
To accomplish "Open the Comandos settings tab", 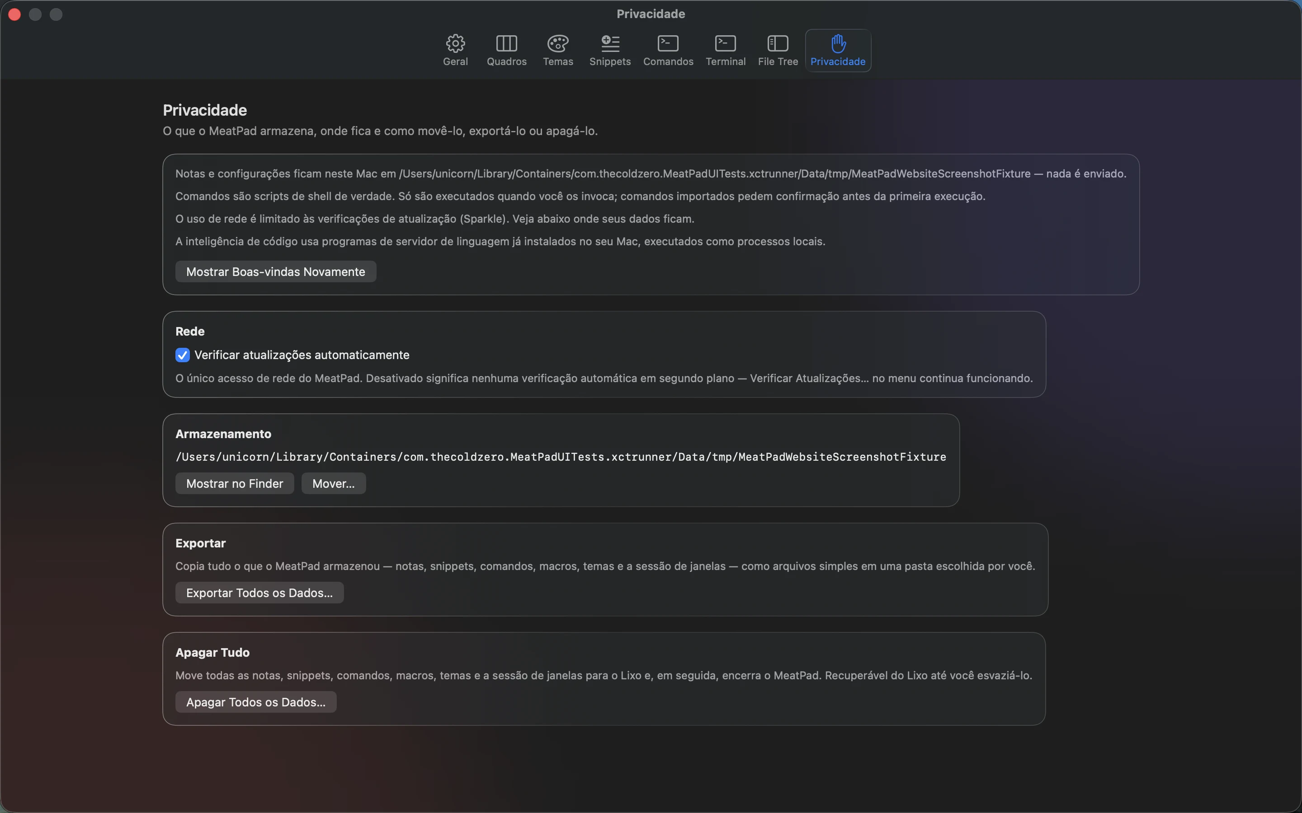I will [x=668, y=51].
